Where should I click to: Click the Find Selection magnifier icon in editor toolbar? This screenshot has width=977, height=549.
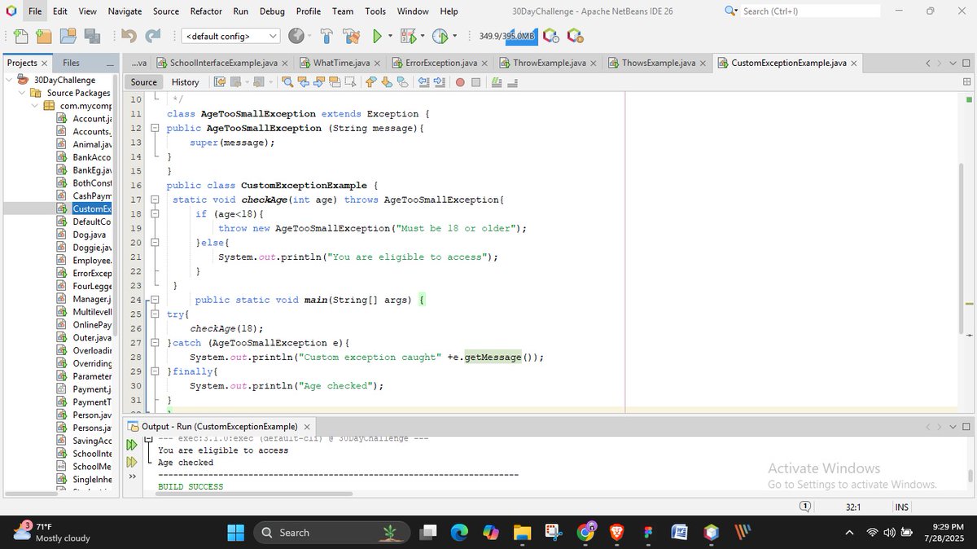[x=287, y=82]
